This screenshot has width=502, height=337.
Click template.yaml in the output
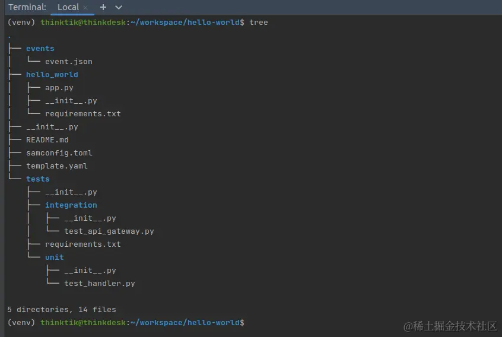[56, 166]
